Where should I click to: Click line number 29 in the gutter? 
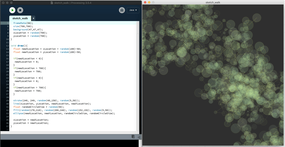7,101
